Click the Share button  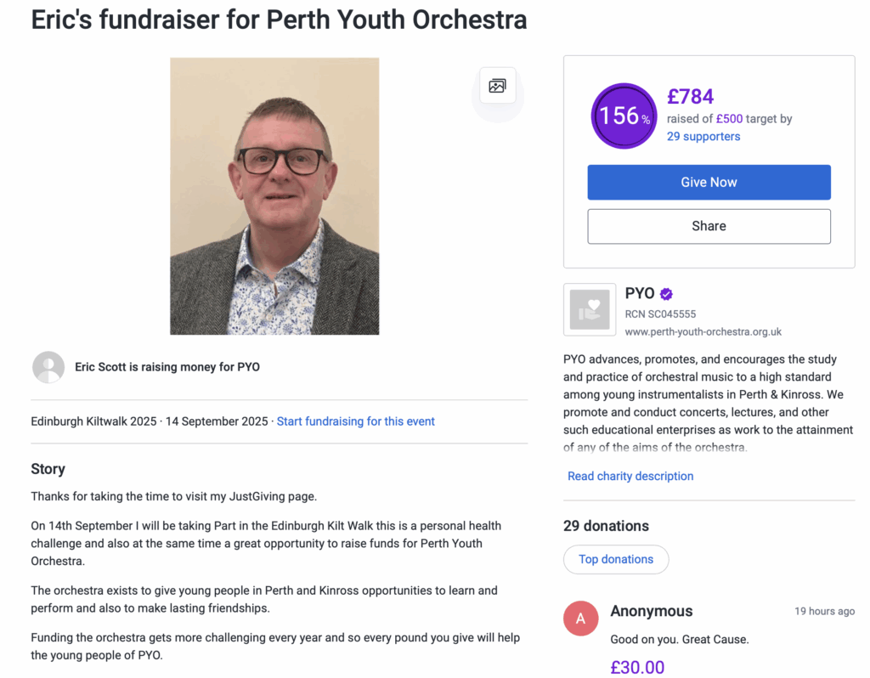pos(709,226)
